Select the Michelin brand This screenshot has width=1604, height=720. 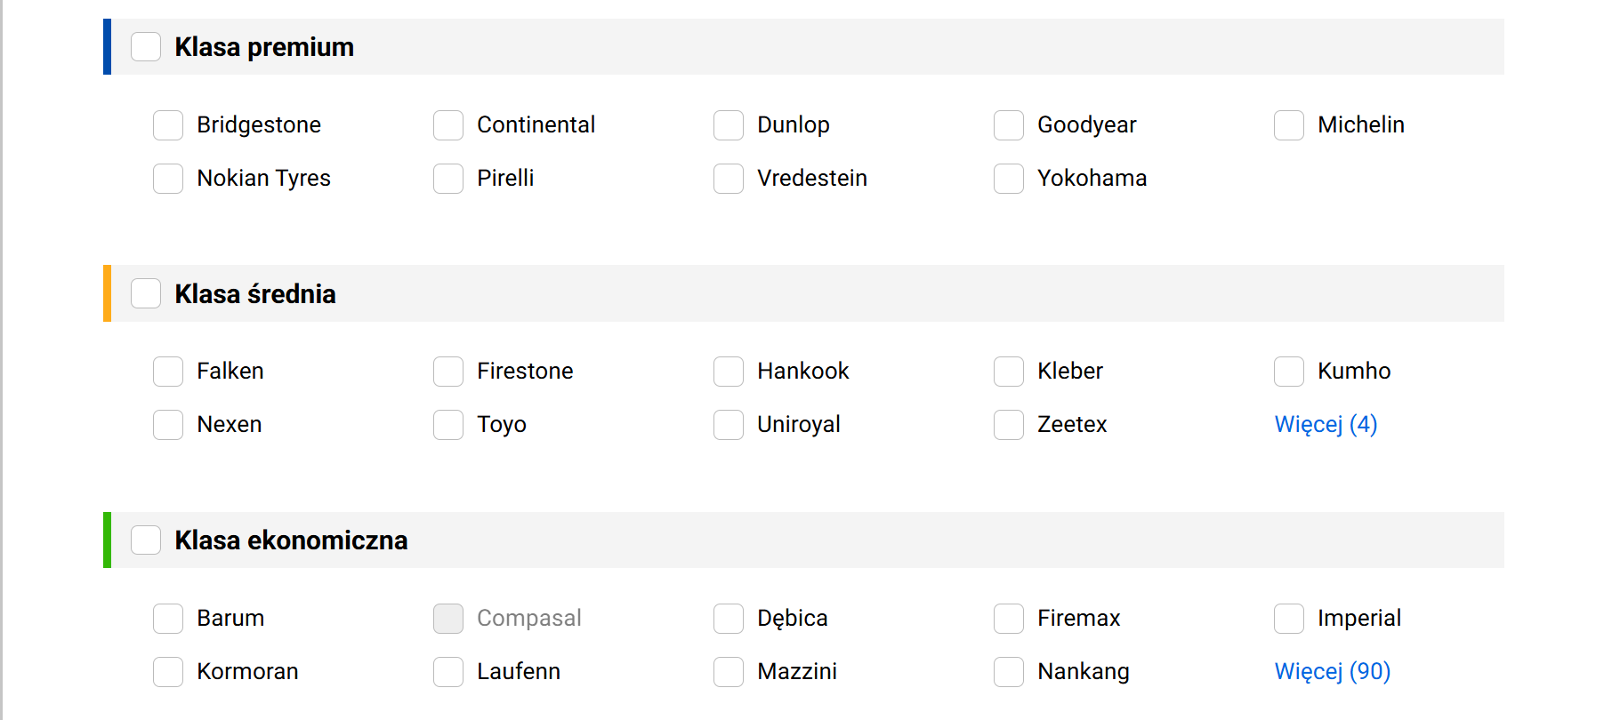1289,125
